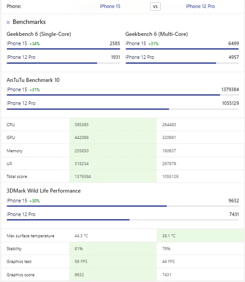Click Memory value 255850

[x=82, y=151]
